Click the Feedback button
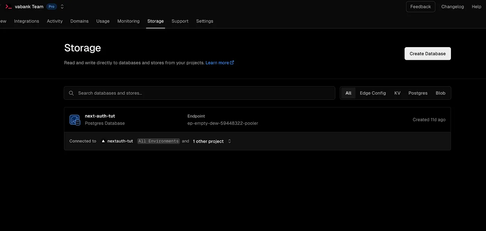Viewport: 486px width, 231px height. 420,7
